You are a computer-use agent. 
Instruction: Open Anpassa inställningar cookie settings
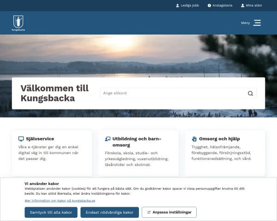point(169,212)
